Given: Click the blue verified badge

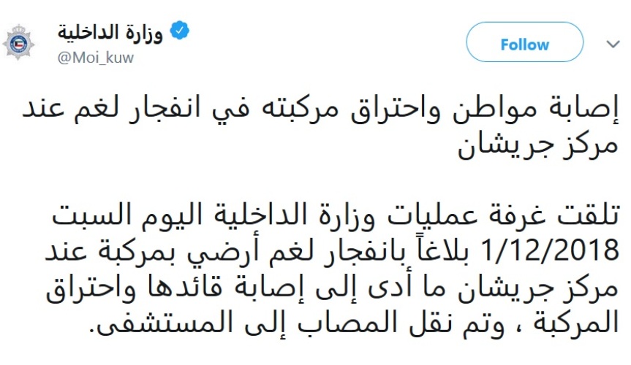Looking at the screenshot, I should [179, 32].
